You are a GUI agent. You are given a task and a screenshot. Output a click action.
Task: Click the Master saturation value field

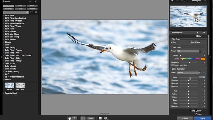[x=202, y=77]
